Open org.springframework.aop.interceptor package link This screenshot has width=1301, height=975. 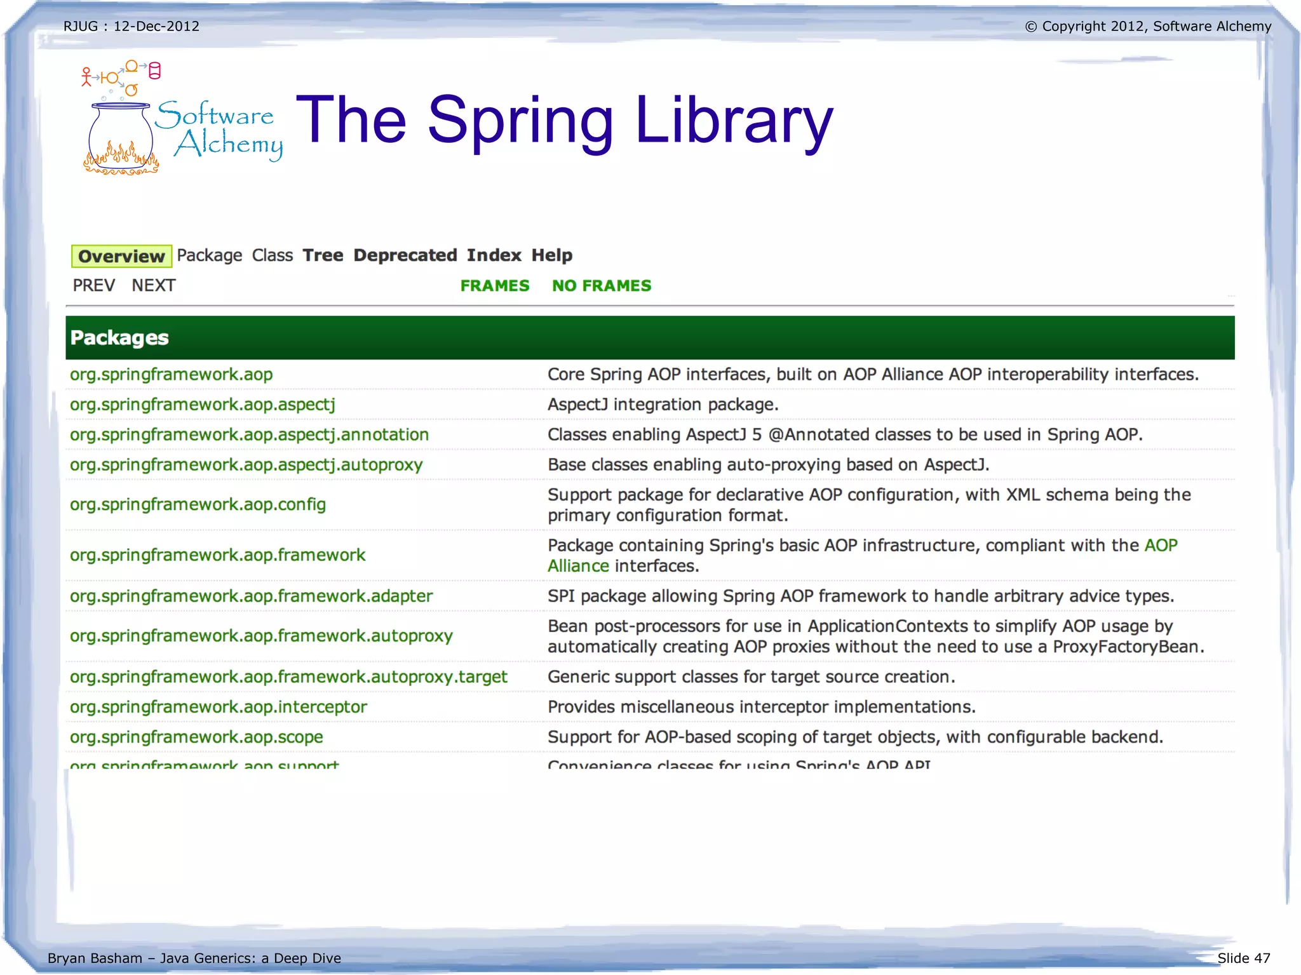click(218, 707)
